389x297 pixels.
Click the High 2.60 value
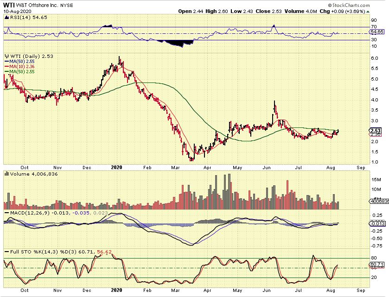click(217, 12)
